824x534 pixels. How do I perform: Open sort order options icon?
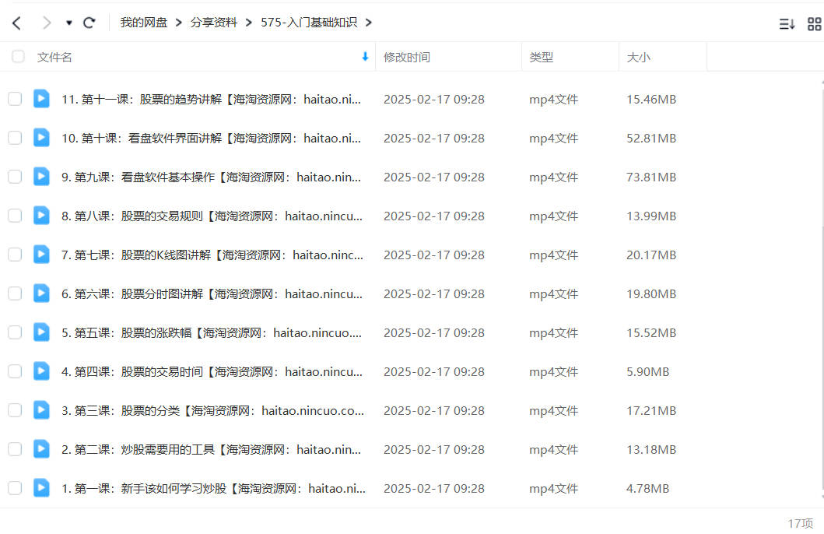(x=787, y=23)
